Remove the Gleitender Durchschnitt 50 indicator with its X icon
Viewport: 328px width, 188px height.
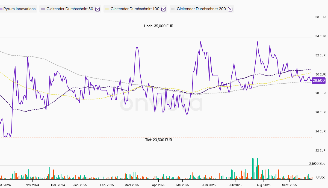(97, 9)
